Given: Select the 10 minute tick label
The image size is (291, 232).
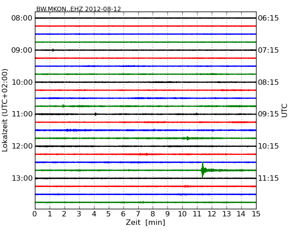Looking at the screenshot, I should 182,214.
